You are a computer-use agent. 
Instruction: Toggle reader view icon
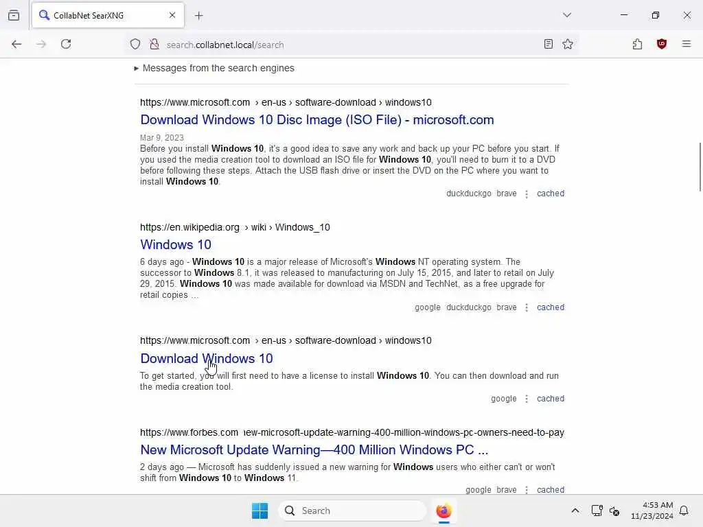point(549,44)
